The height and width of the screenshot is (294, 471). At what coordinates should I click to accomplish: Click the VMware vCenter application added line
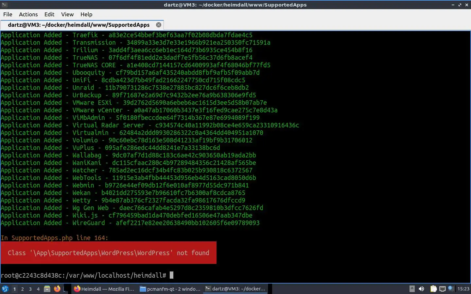tap(139, 110)
